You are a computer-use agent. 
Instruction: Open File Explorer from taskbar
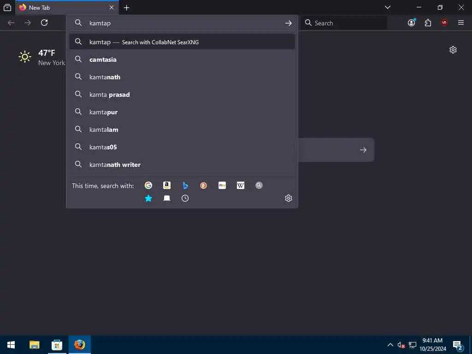pyautogui.click(x=34, y=345)
